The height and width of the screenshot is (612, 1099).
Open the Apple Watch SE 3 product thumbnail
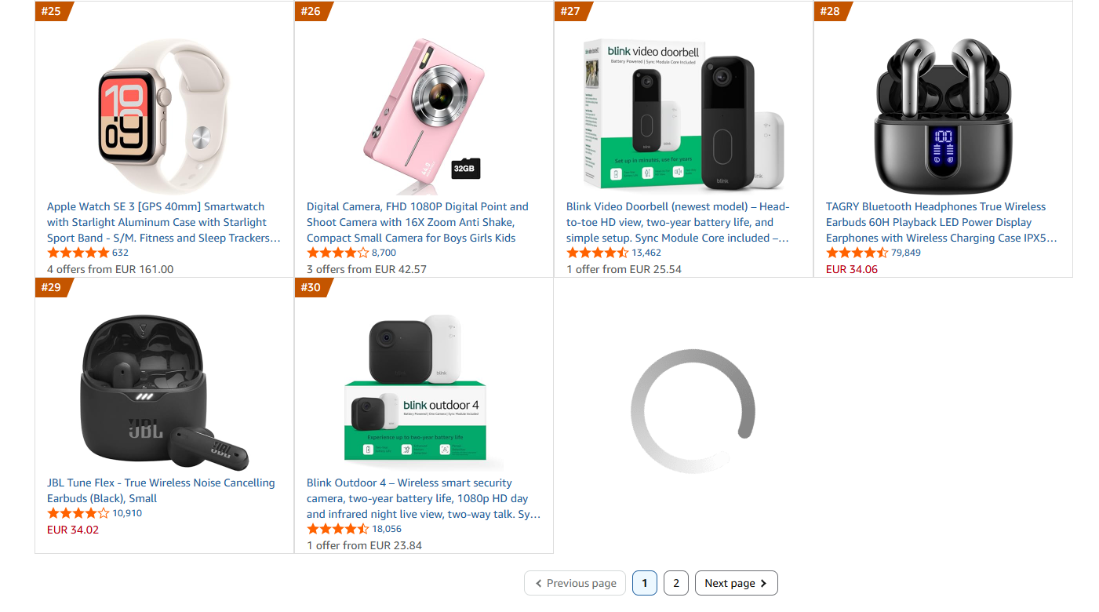[x=163, y=110]
